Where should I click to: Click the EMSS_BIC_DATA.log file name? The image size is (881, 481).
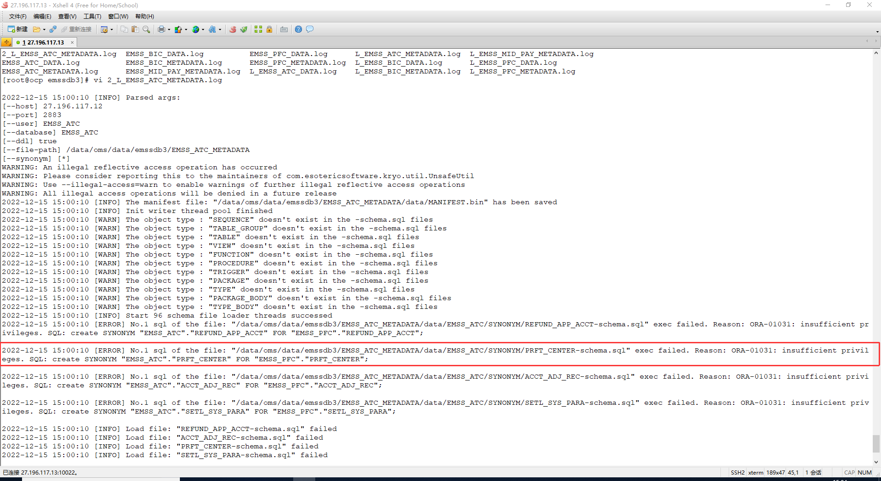pos(165,54)
